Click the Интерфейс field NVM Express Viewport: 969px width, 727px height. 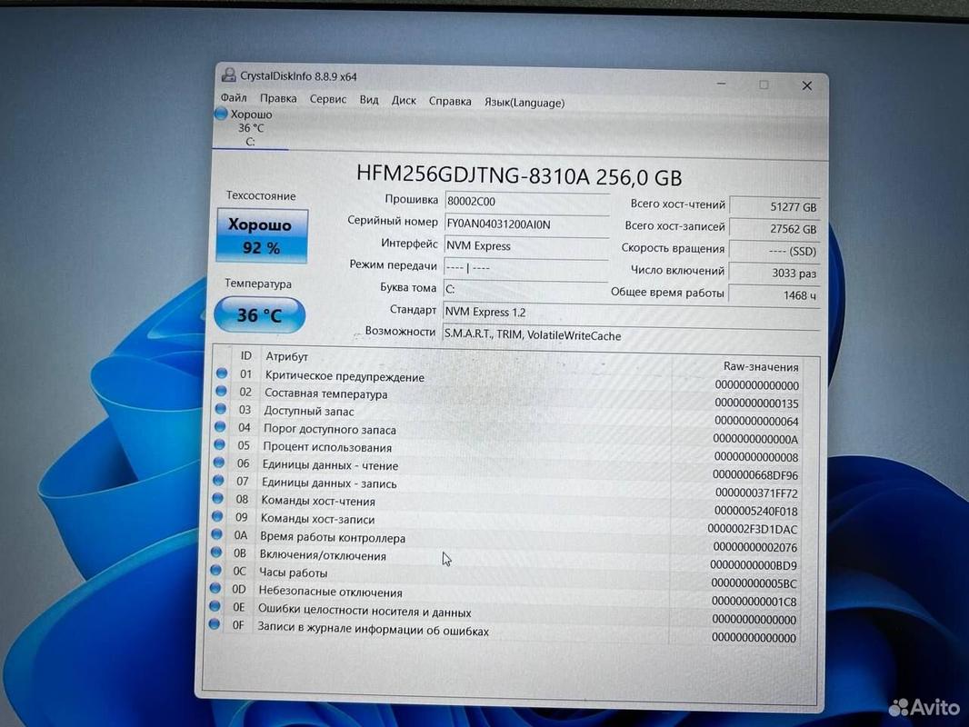(x=526, y=246)
